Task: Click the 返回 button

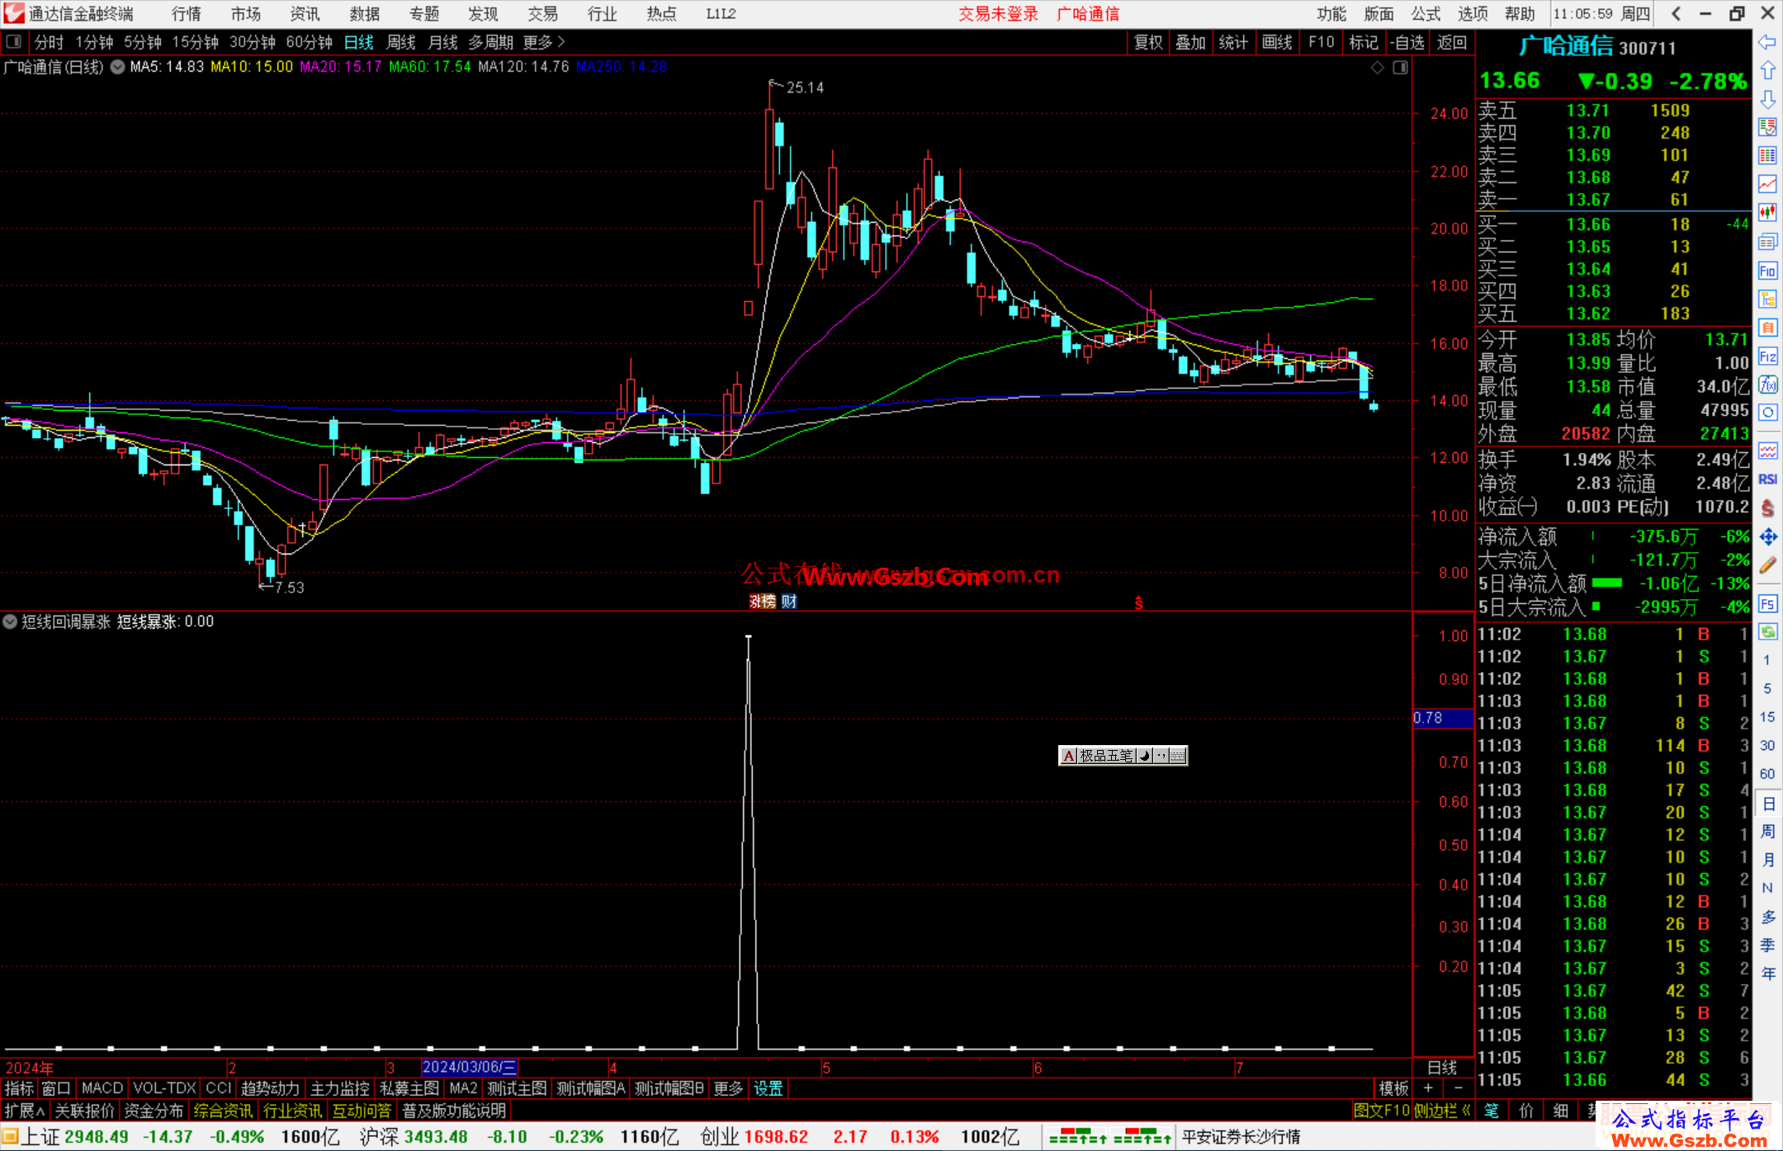Action: [1451, 42]
